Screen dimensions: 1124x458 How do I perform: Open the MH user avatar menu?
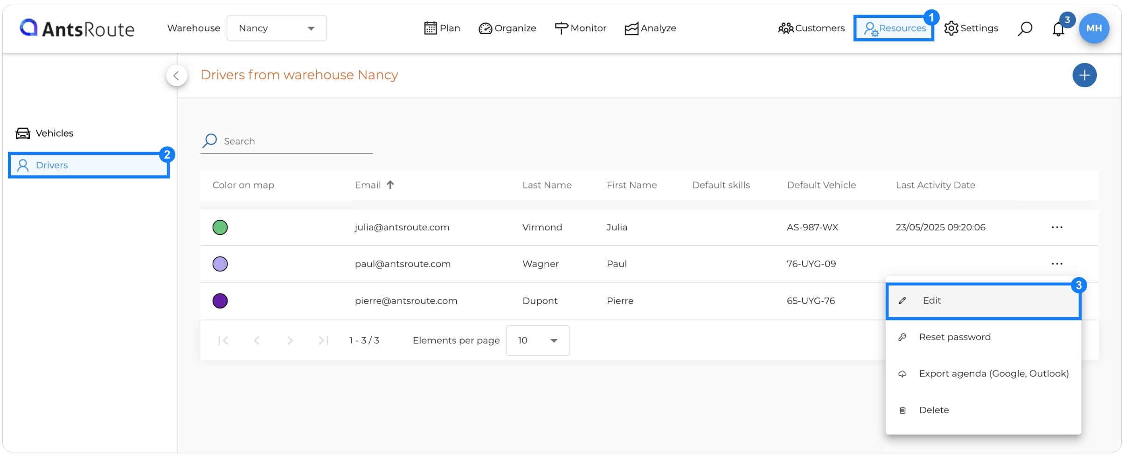pyautogui.click(x=1094, y=28)
